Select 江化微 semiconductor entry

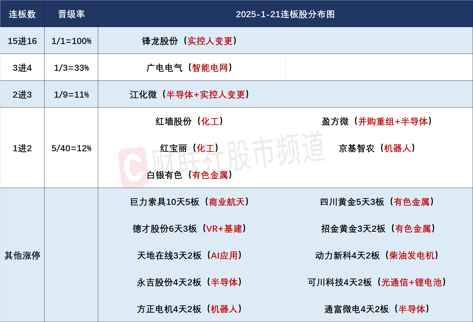[x=189, y=95]
